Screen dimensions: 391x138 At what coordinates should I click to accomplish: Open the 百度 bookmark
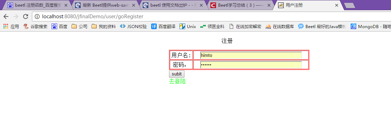click(59, 26)
